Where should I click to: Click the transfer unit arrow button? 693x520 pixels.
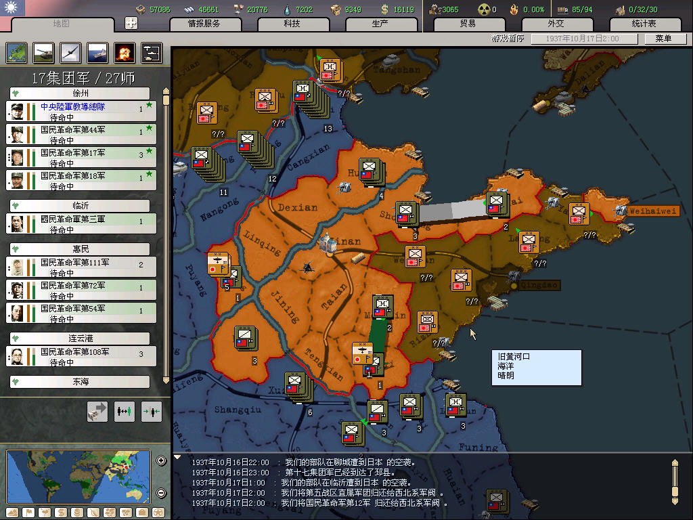tap(97, 412)
